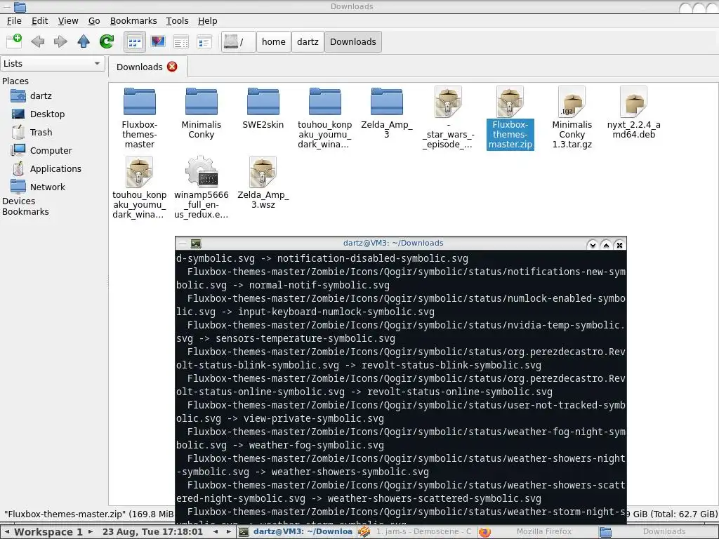Open the Lists side pane dropdown
Viewport: 719px width, 539px height.
click(52, 63)
